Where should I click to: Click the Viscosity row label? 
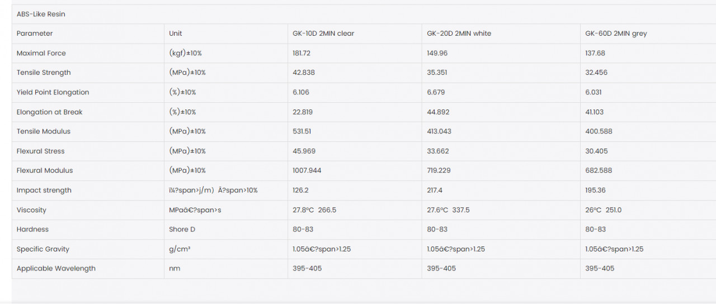[31, 210]
